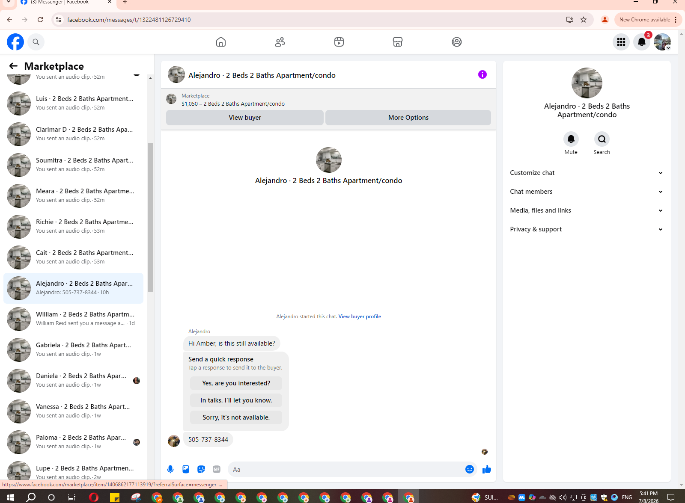
Task: Open the Clarimar D conversation
Action: 73,134
